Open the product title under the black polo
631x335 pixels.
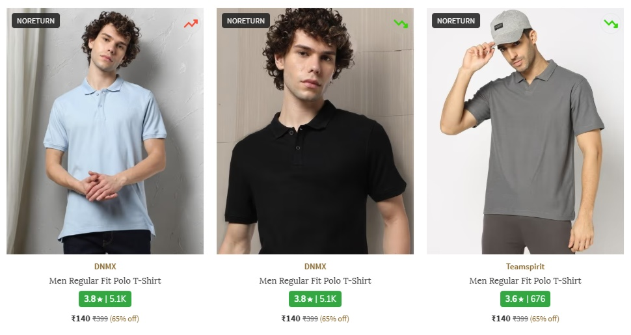[315, 281]
